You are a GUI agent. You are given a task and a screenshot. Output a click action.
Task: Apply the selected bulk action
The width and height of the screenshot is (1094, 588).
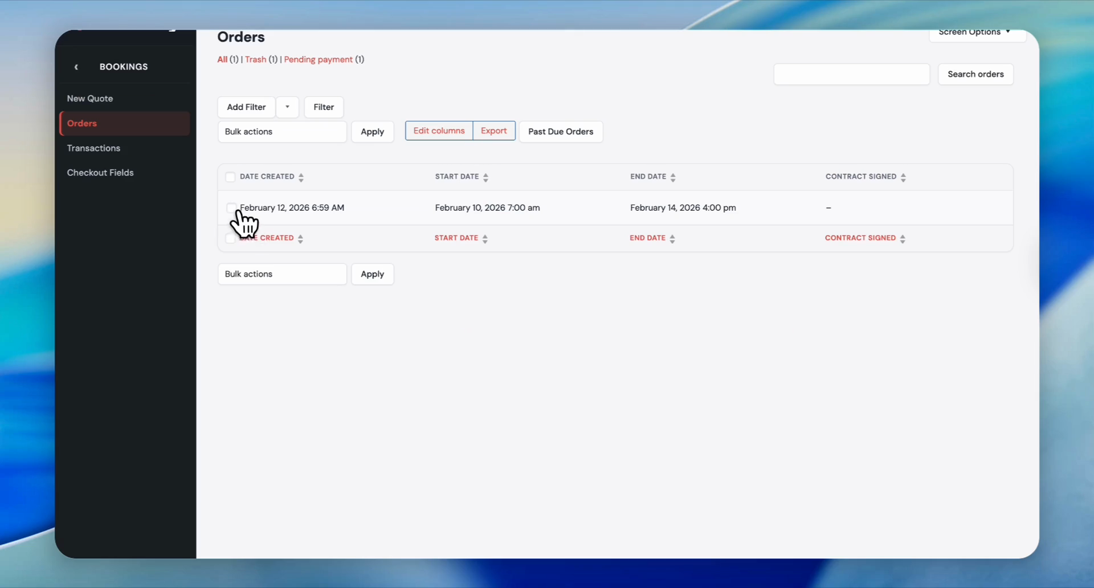(373, 132)
